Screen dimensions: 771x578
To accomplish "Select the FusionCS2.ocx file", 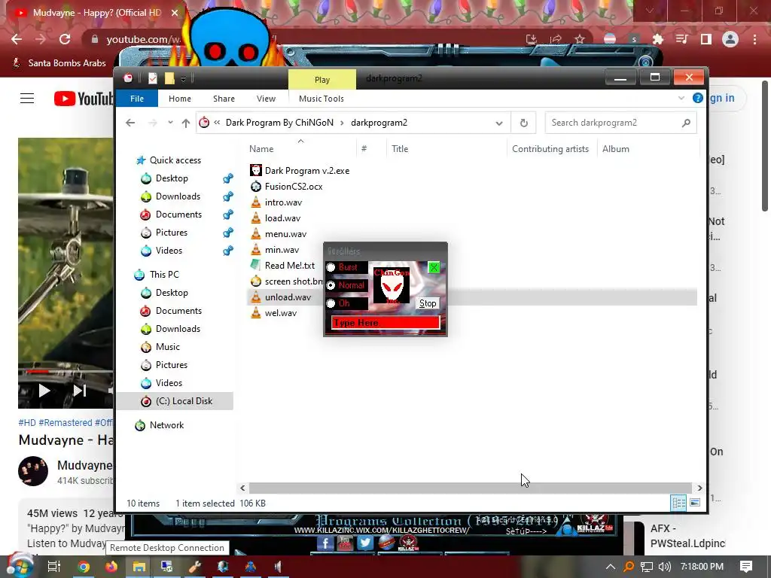I will (294, 187).
